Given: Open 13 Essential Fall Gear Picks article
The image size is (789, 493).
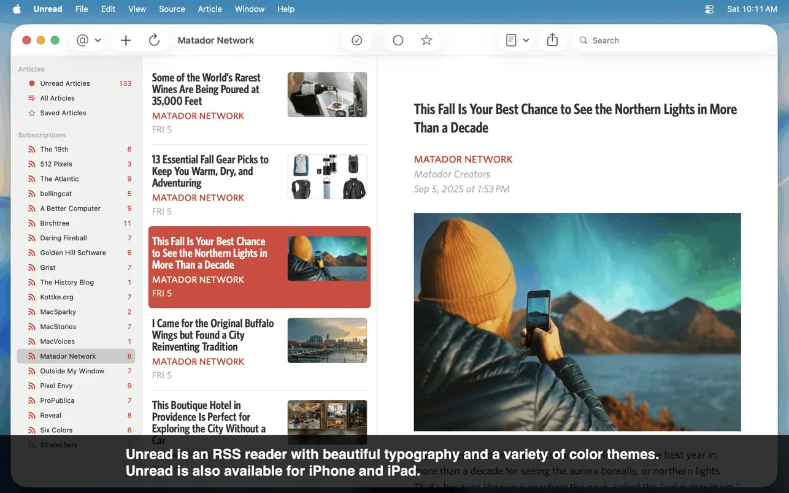Looking at the screenshot, I should [260, 185].
